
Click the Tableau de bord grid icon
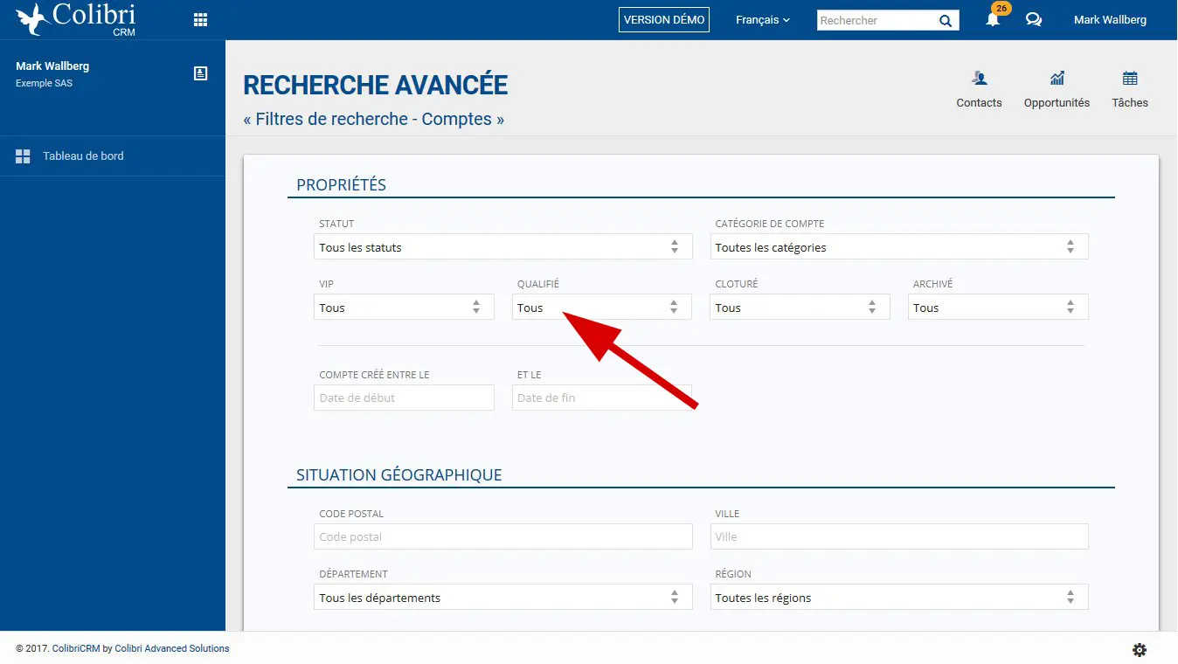click(x=24, y=156)
